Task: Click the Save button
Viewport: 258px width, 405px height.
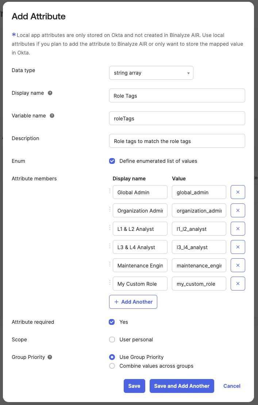Action: [x=134, y=386]
